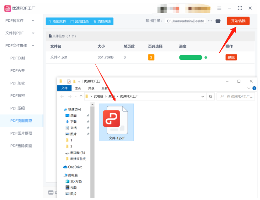Click the Explorer up-one-level arrow
Viewport: 260px width, 200px height.
point(81,97)
